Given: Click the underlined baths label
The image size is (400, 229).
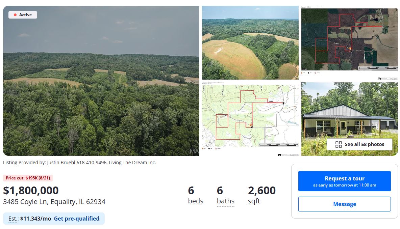Looking at the screenshot, I should (225, 201).
